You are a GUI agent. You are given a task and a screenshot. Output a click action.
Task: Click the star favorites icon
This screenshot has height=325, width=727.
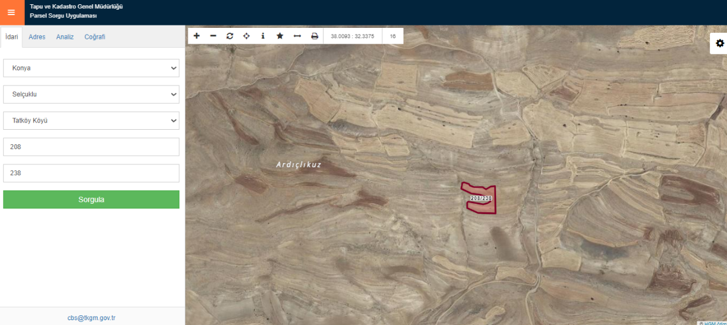click(x=280, y=36)
